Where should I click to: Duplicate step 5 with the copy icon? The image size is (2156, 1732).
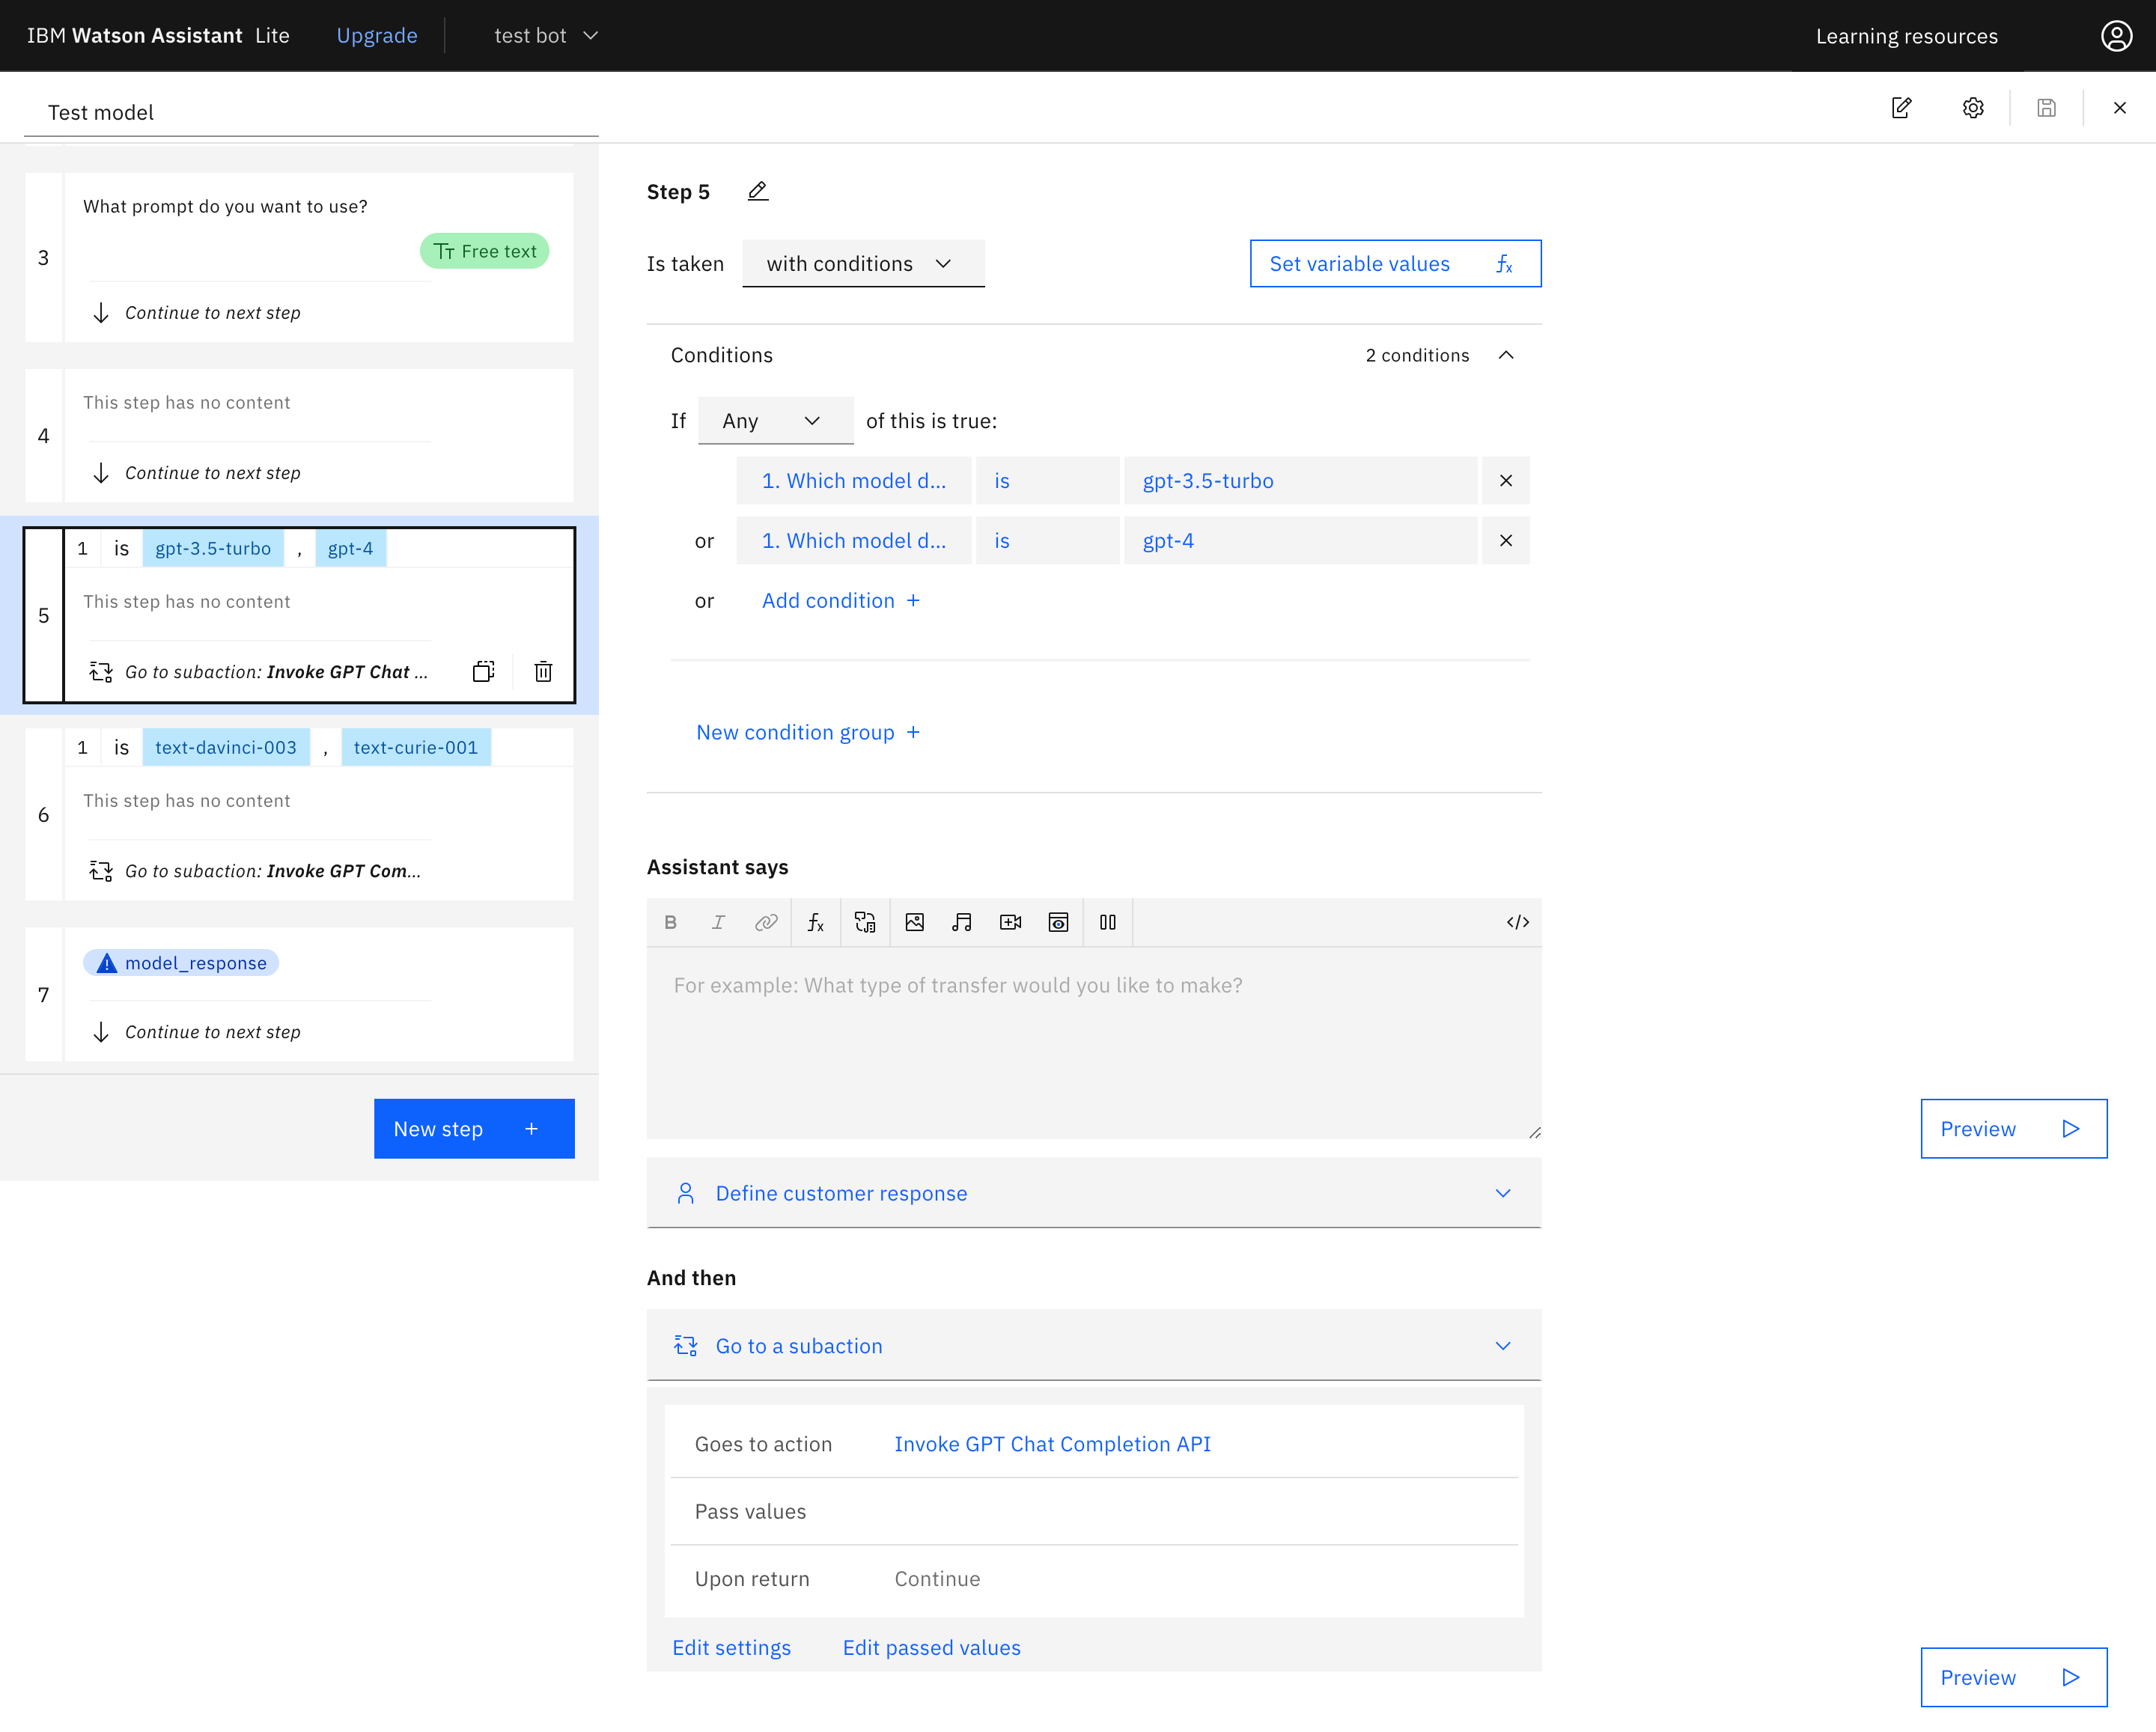483,671
